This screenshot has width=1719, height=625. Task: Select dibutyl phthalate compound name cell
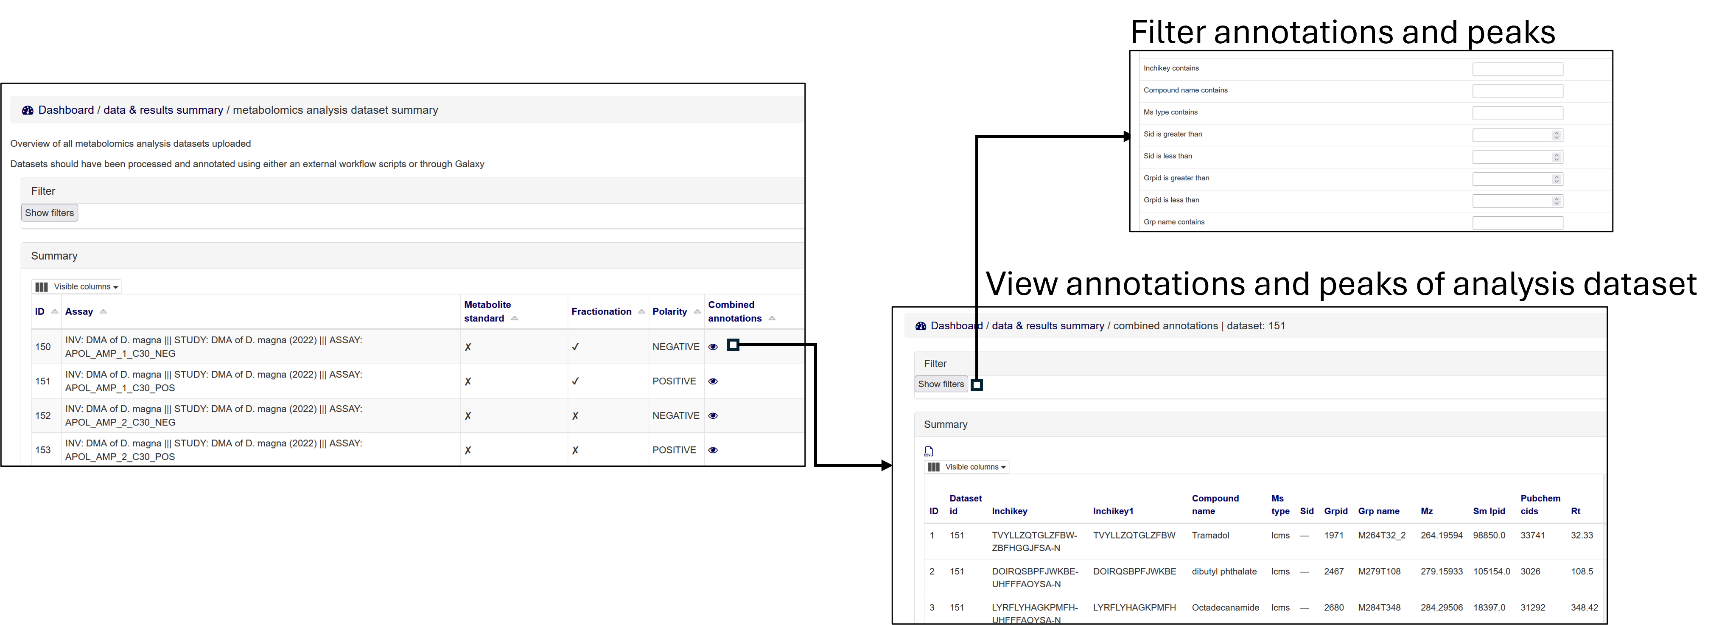coord(1224,572)
